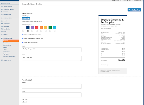Pick the yellow header background swatch
The height and width of the screenshot is (105, 144).
click(x=46, y=28)
